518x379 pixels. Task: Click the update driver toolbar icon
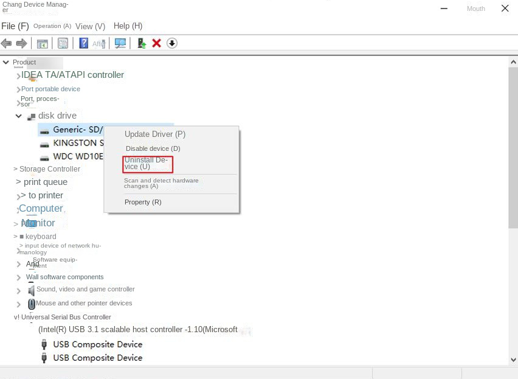(142, 43)
